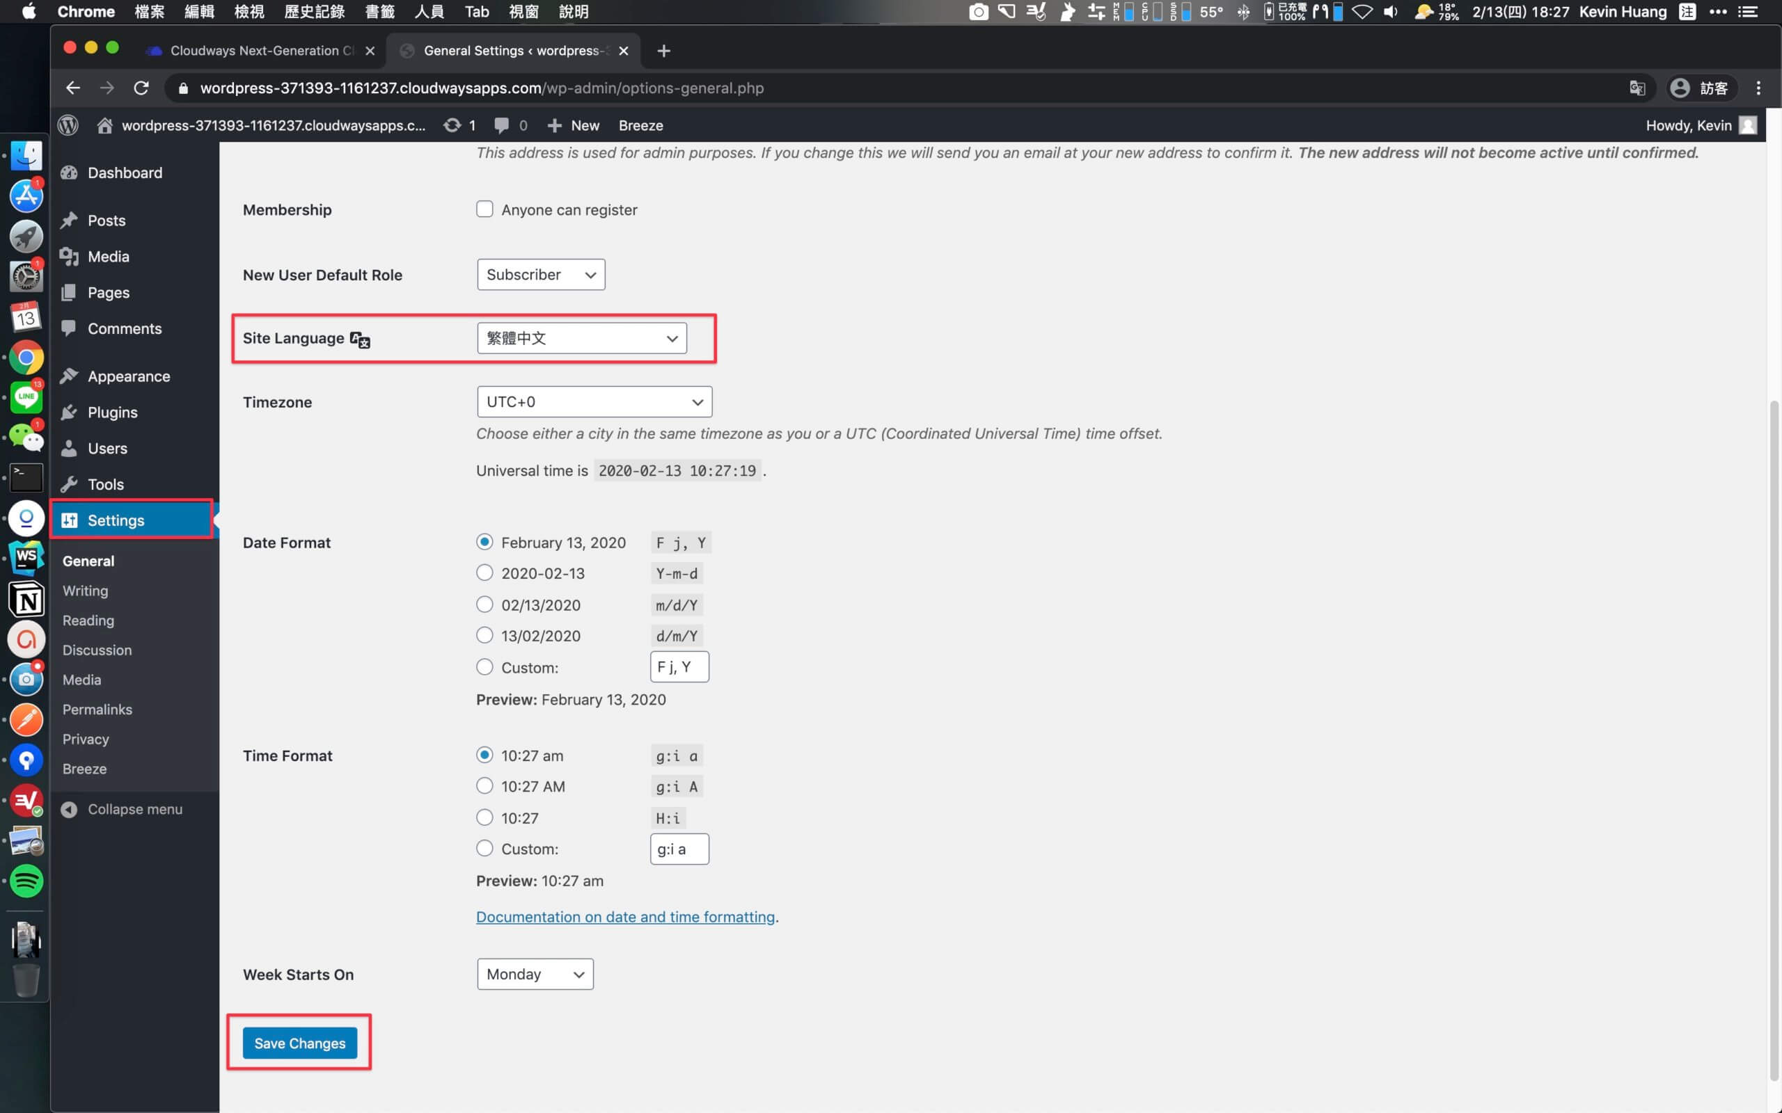Image resolution: width=1782 pixels, height=1113 pixels.
Task: Click the Chrome reload page icon
Action: (x=141, y=88)
